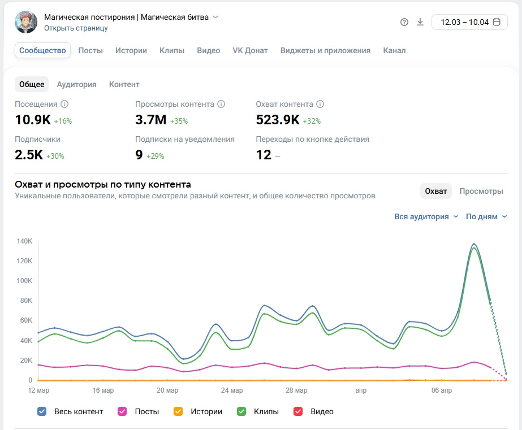Toggle the Истории legend checkbox

point(178,411)
